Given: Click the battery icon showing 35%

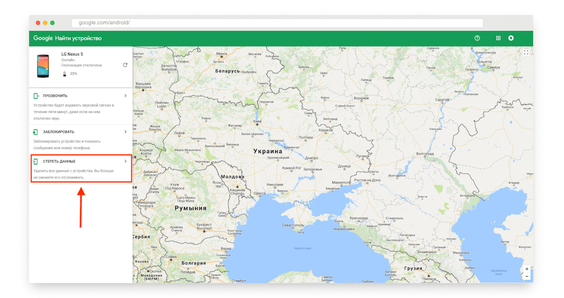Looking at the screenshot, I should (65, 74).
